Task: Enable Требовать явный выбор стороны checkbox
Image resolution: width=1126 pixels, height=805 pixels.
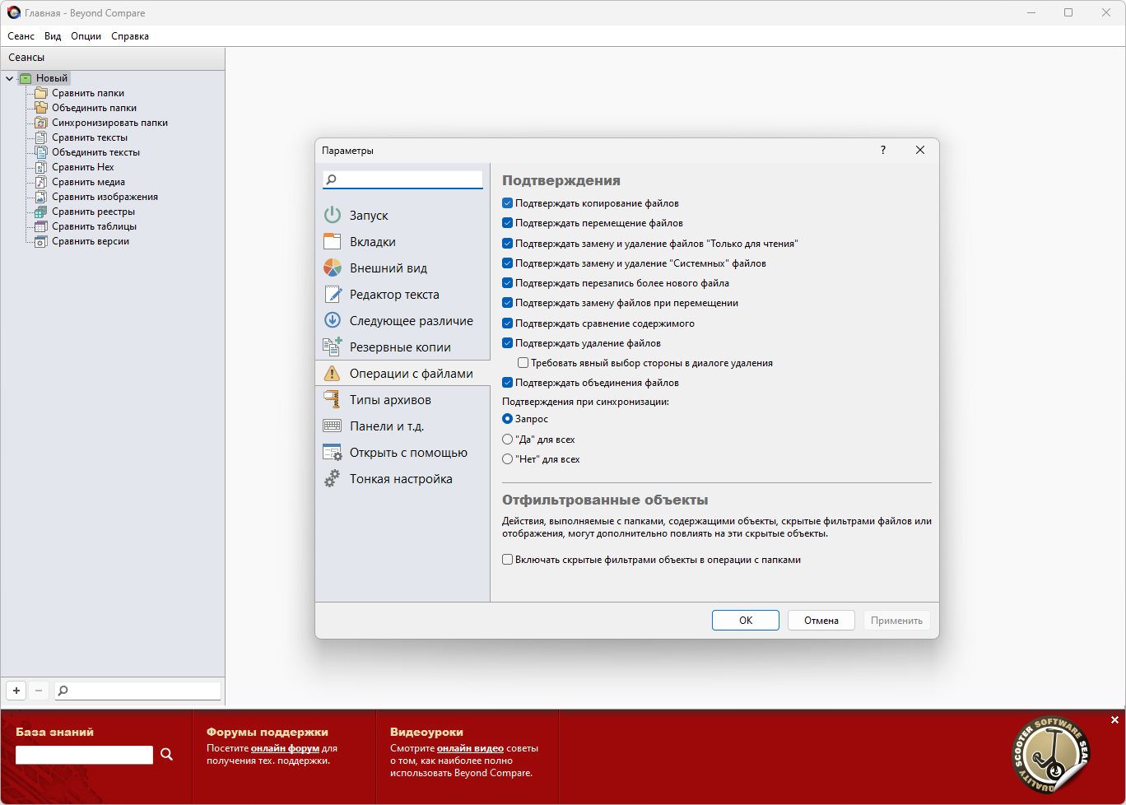Action: 523,363
